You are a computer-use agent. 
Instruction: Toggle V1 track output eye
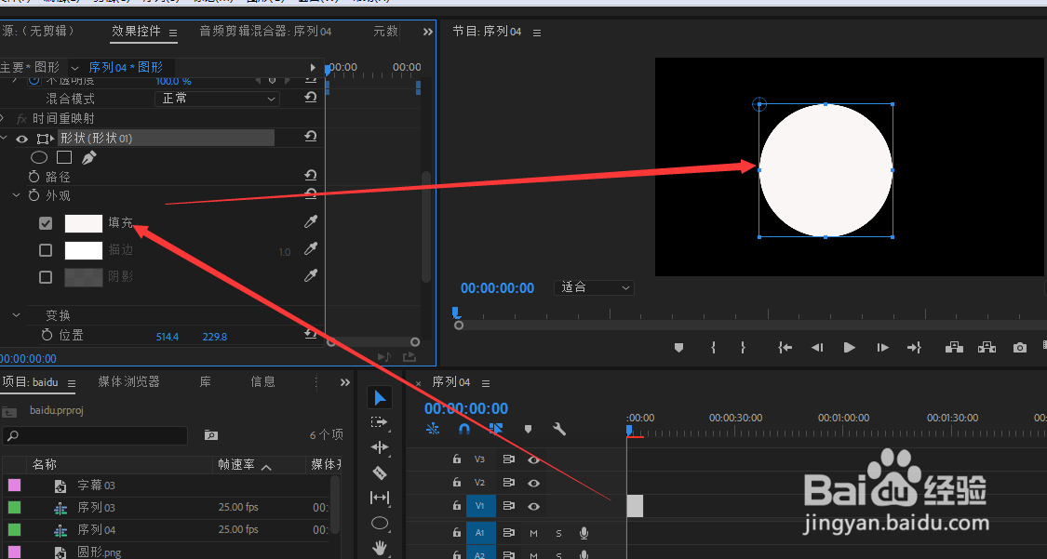pyautogui.click(x=533, y=506)
